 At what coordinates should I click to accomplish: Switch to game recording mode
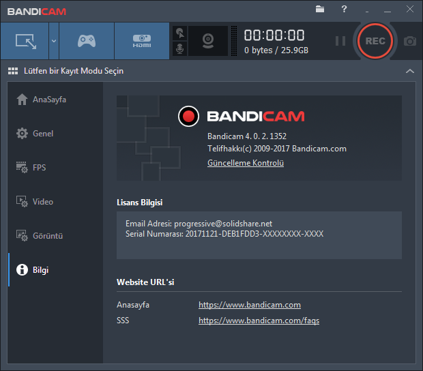(87, 41)
